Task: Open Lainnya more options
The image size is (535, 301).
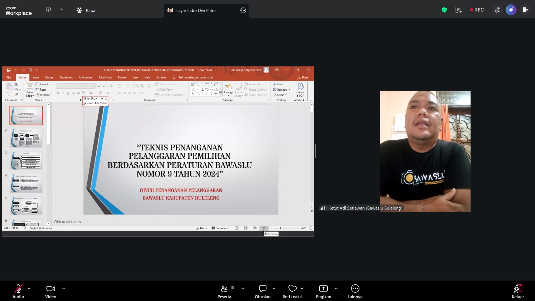Action: 355,291
